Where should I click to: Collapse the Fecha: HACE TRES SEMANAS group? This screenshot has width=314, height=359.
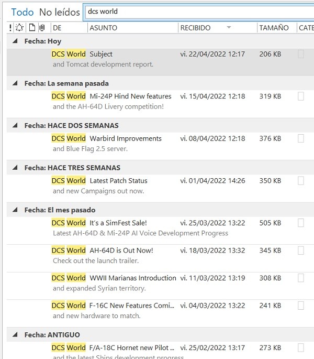pyautogui.click(x=15, y=168)
